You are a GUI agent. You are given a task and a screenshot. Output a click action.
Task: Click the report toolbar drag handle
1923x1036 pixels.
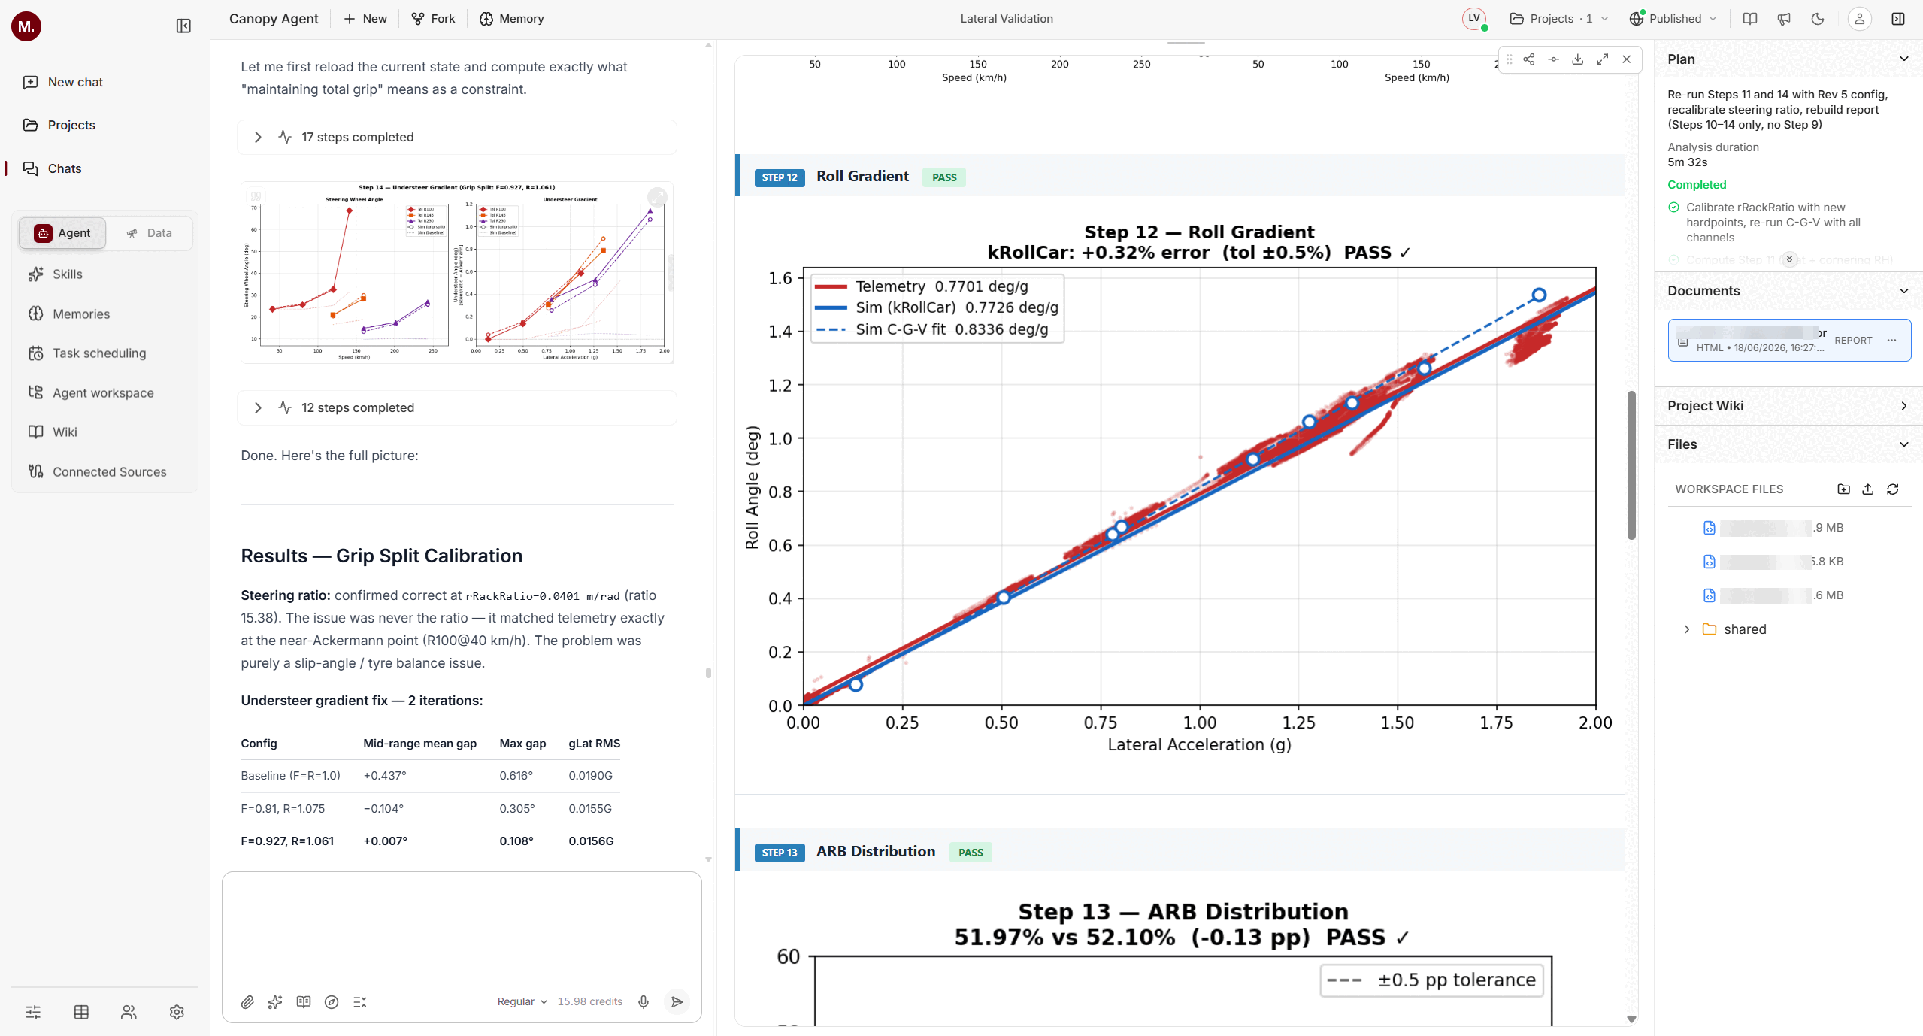point(1510,59)
